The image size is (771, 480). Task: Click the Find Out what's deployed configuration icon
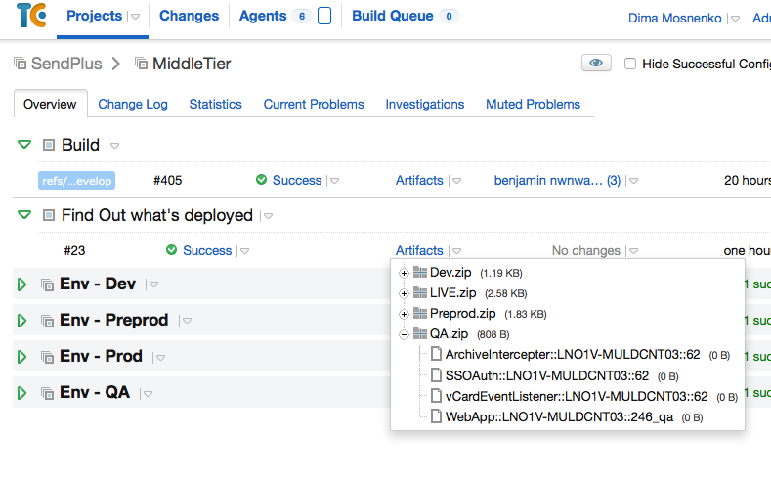click(49, 215)
